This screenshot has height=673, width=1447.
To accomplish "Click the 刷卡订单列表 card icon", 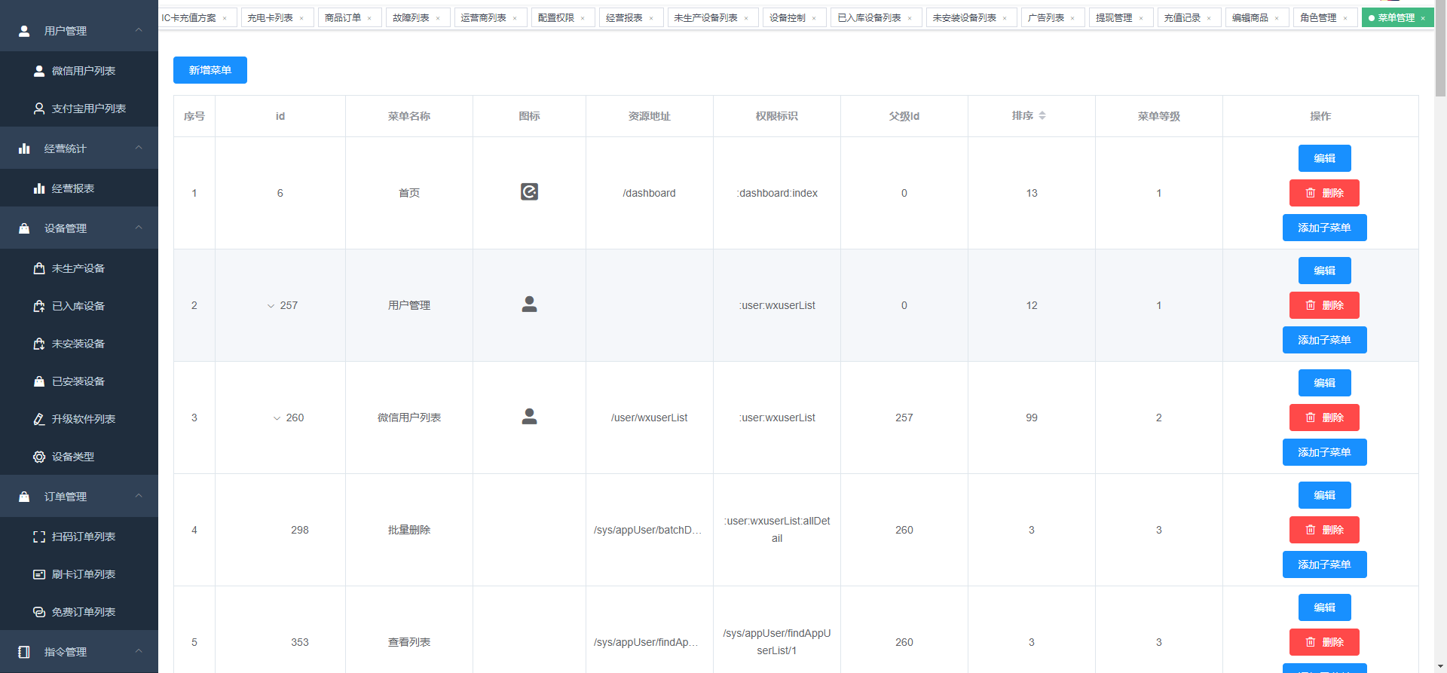I will tap(39, 574).
